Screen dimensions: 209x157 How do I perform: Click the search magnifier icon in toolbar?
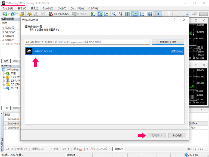pos(188,14)
